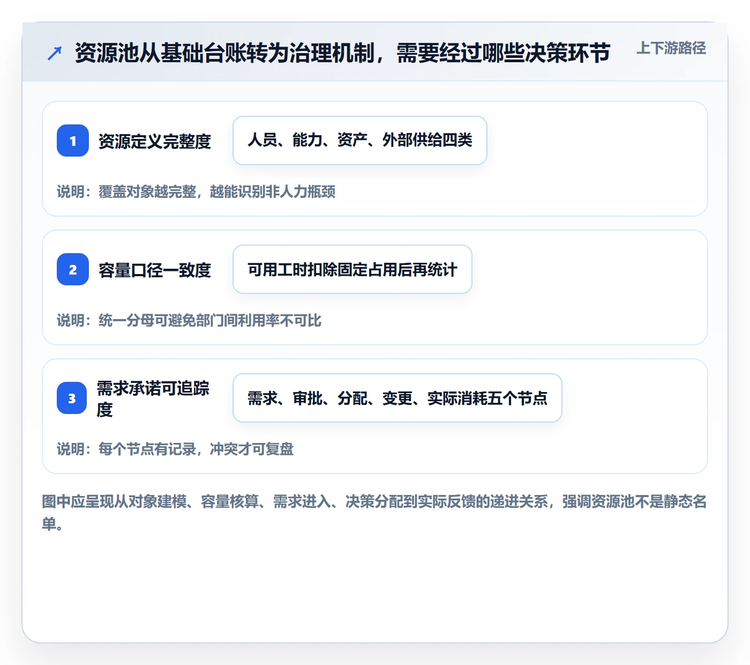Image resolution: width=750 pixels, height=665 pixels.
Task: Click the card title 资源池从基础台账转为治理机制
Action: tap(342, 53)
